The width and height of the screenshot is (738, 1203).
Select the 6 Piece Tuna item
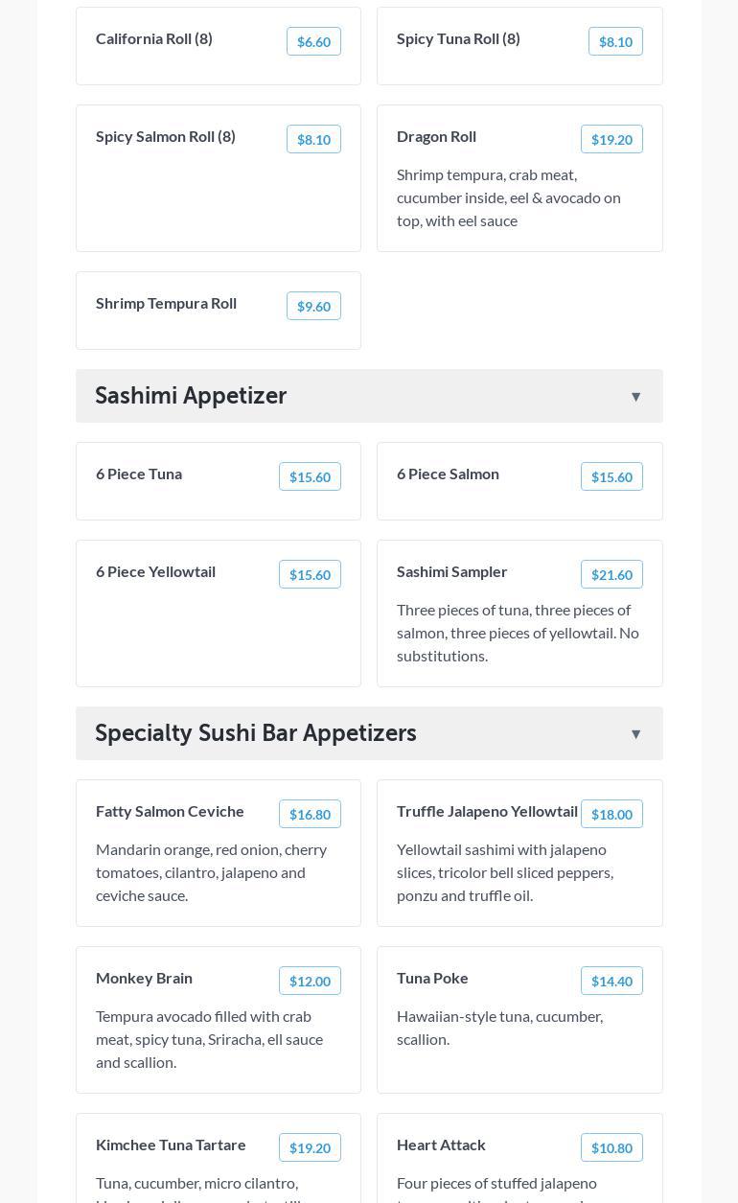pos(139,474)
